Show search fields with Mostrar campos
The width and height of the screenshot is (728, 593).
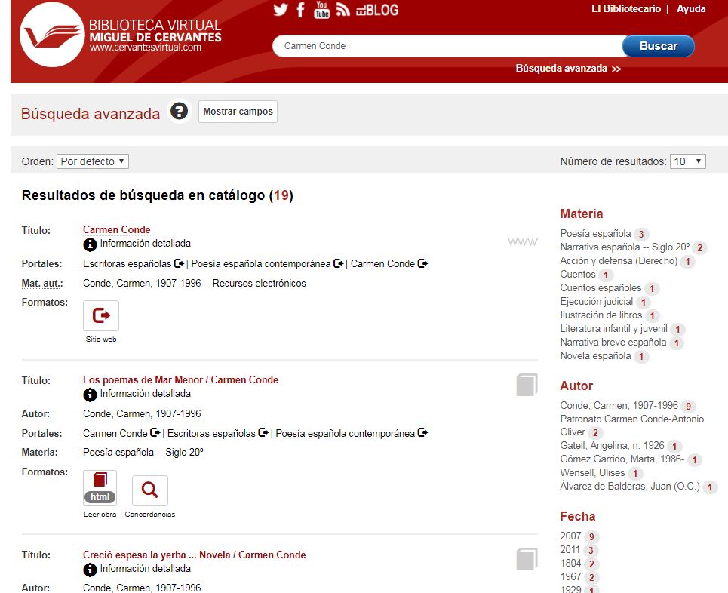point(238,112)
